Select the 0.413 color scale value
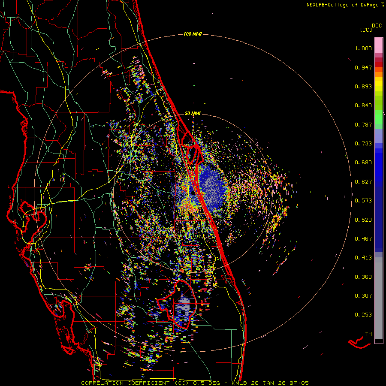 click(x=363, y=258)
